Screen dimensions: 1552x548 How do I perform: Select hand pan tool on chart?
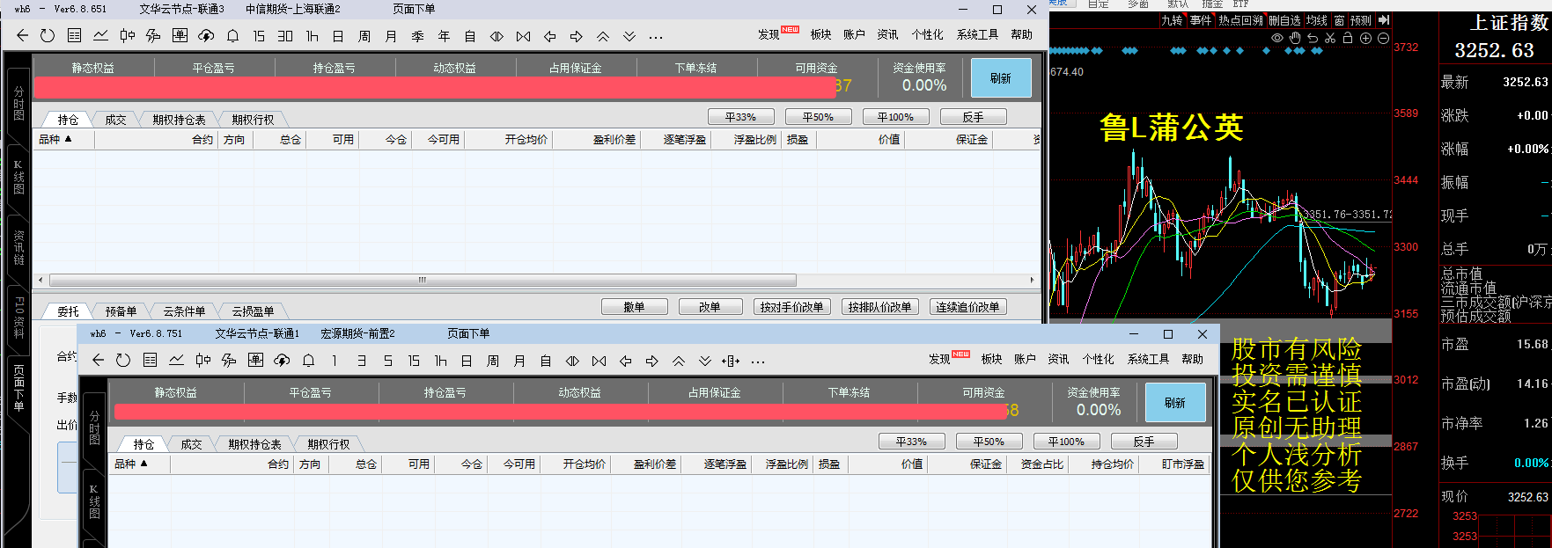tap(1295, 39)
